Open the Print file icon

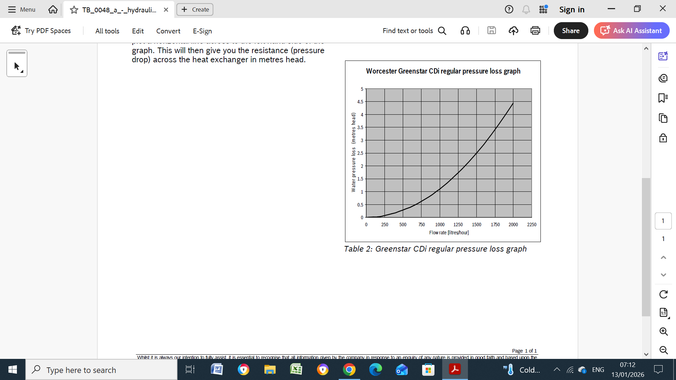coord(535,31)
